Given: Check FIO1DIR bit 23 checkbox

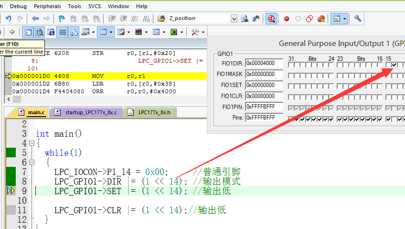Looking at the screenshot, I should 340,65.
